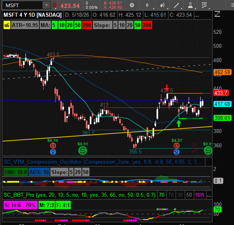Expand the ellipsis after C: 423.54
Viewport: 234px width, 225px height.
pyautogui.click(x=197, y=15)
